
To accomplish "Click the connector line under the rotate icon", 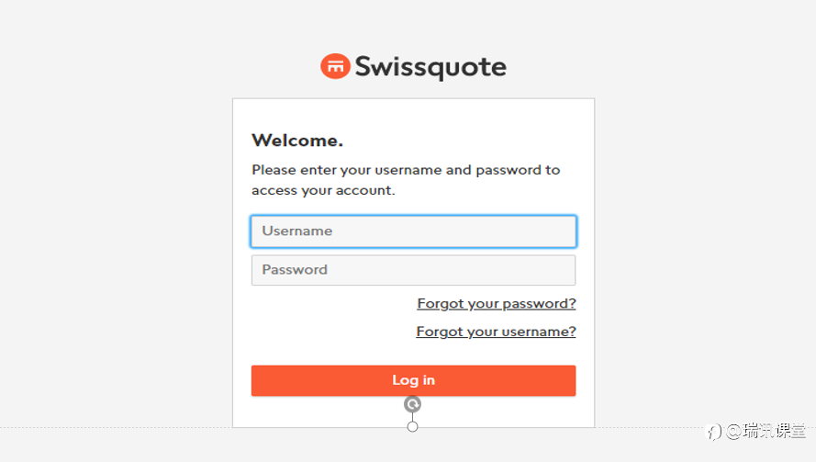I will click(x=413, y=416).
